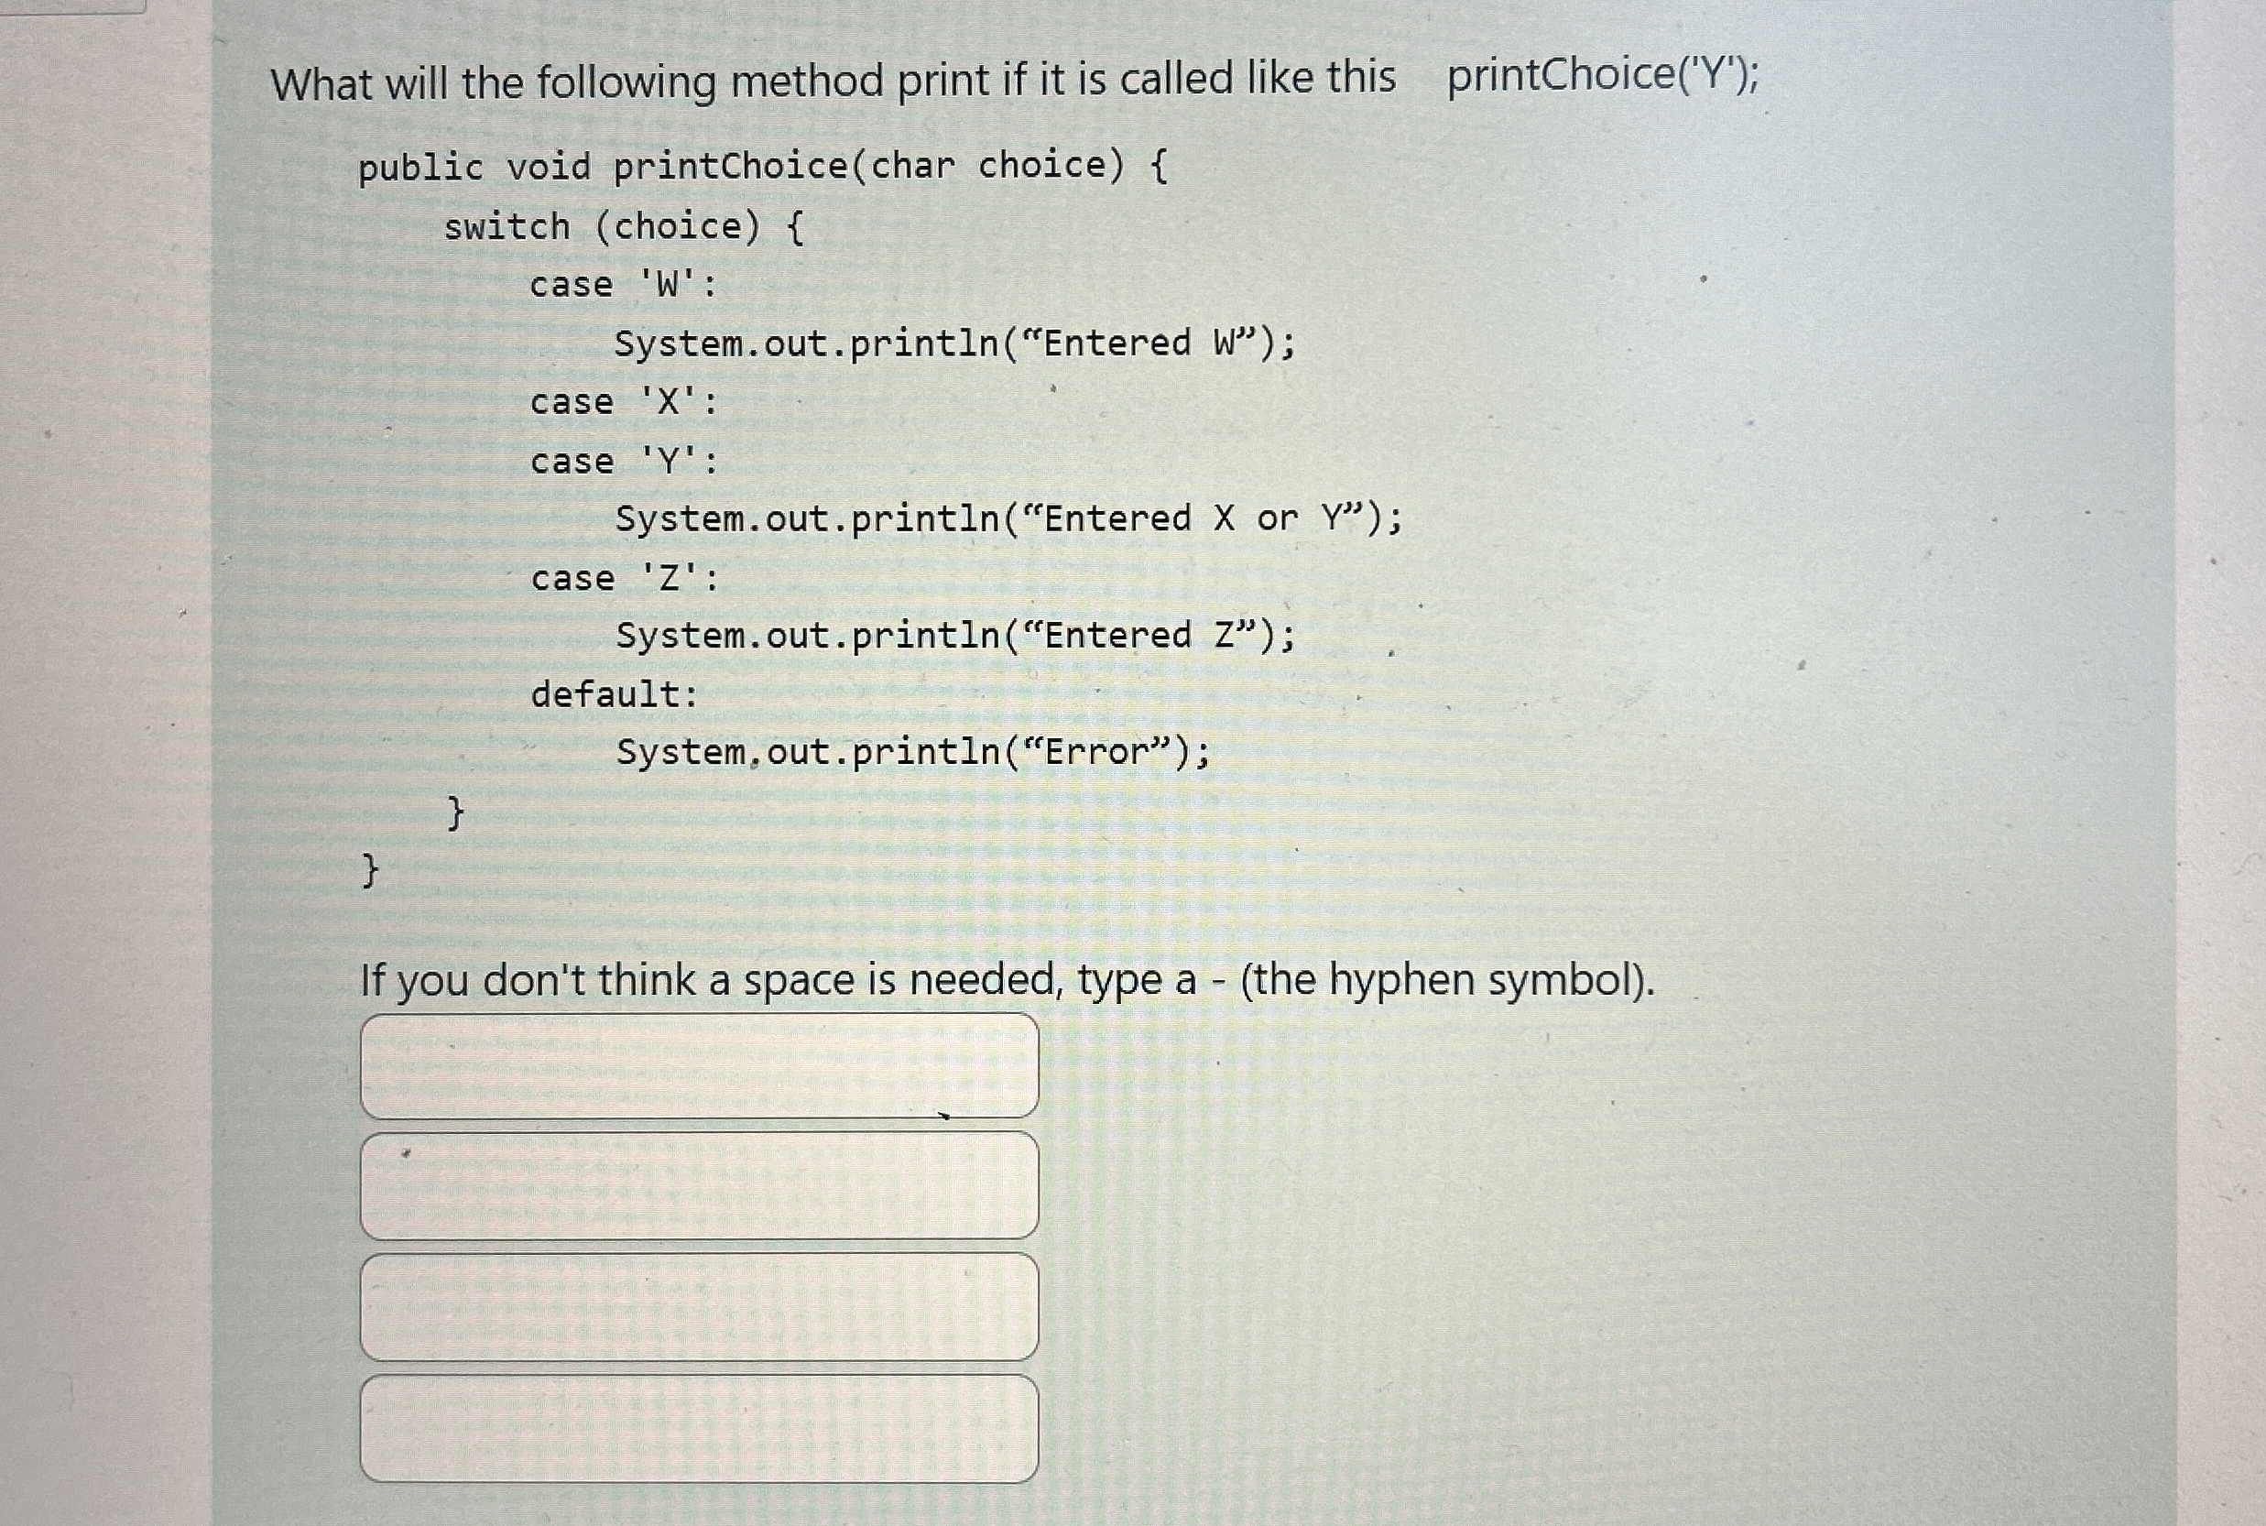Click the println("Error") statement
This screenshot has width=2266, height=1526.
coord(912,752)
